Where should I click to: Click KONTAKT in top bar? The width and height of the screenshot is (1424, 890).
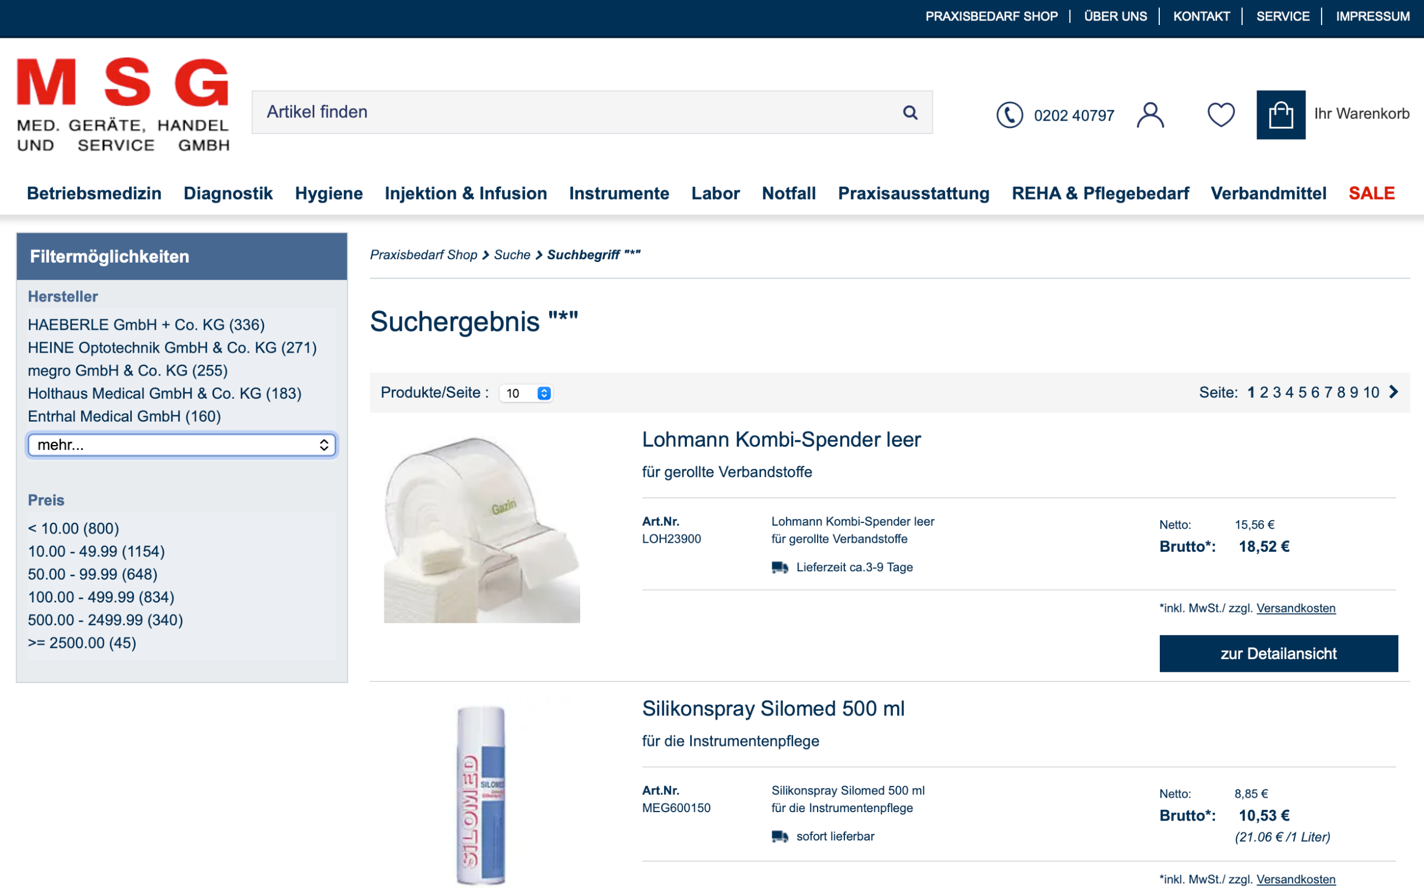pos(1201,17)
